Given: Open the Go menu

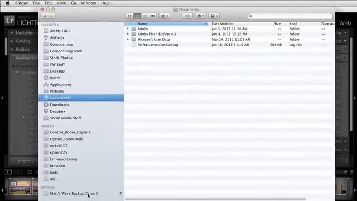Looking at the screenshot, I should tap(73, 3).
